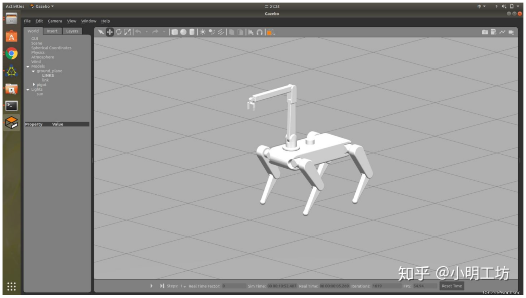Step the simulation forward once
This screenshot has width=526, height=298.
point(162,286)
